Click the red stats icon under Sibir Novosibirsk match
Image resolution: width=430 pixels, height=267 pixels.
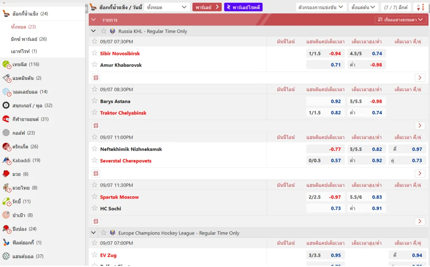click(96, 78)
